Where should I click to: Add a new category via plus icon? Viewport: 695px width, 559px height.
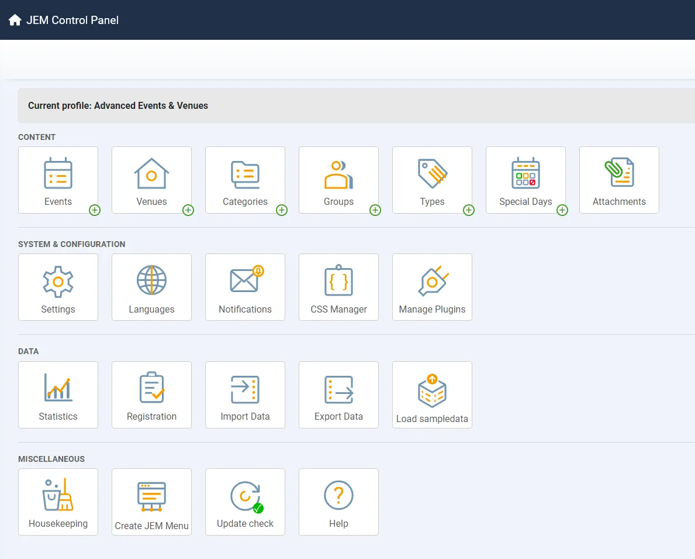(x=282, y=210)
